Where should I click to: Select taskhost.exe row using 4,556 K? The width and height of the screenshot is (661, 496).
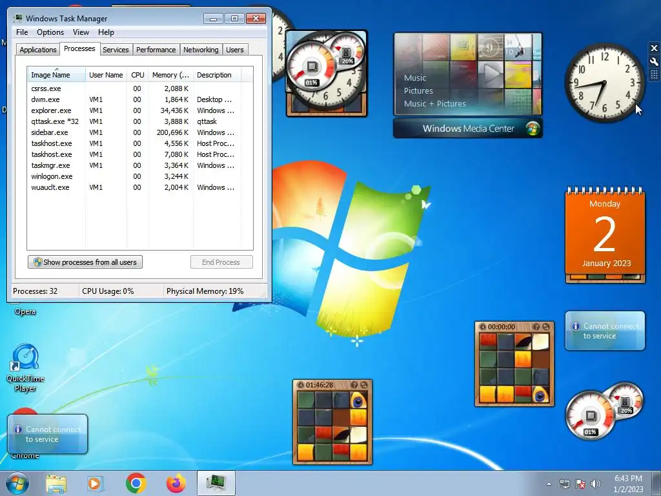point(134,143)
